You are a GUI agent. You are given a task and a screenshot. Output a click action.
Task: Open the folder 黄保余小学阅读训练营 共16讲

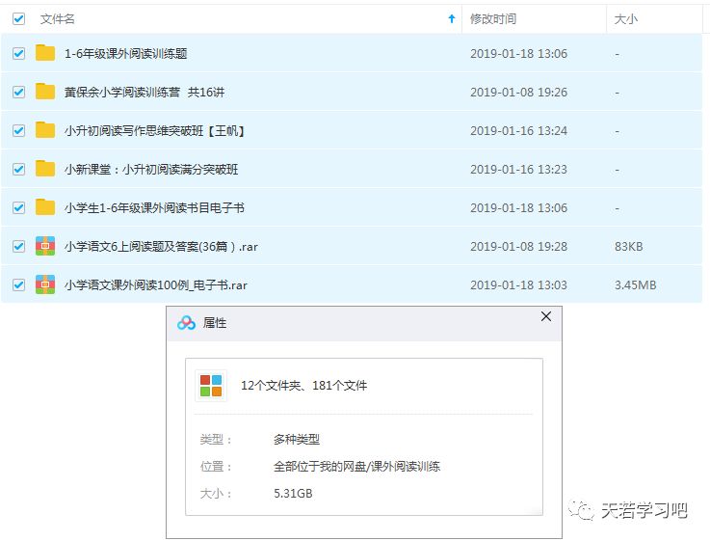(x=145, y=92)
